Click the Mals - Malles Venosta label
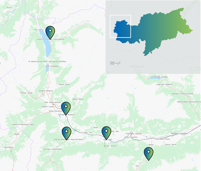Screen dimensions: 201x171 [53, 102]
